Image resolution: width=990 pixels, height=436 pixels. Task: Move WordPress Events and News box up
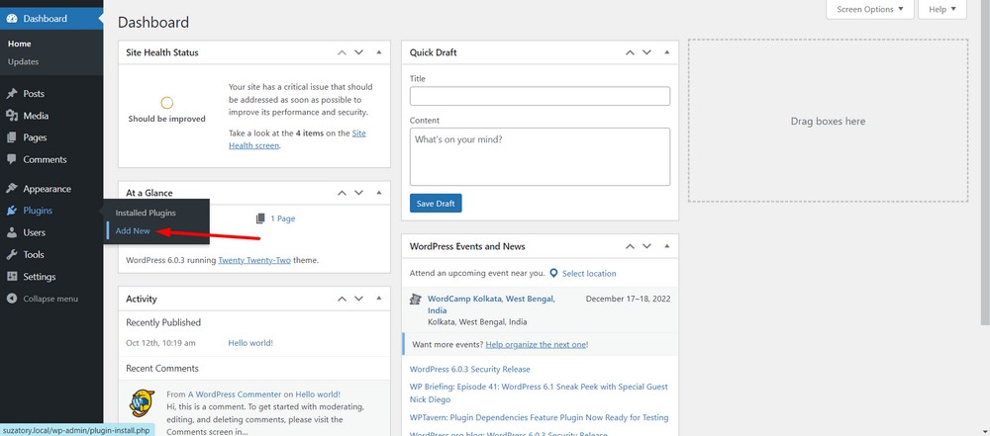tap(630, 246)
